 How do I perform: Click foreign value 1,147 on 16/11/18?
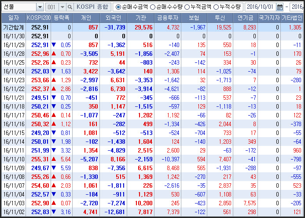click(x=118, y=106)
